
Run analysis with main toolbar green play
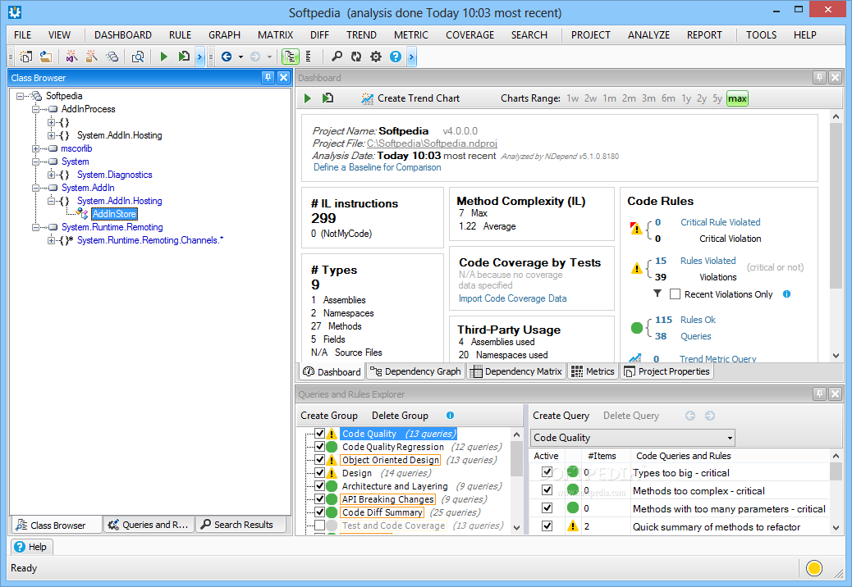coord(163,57)
